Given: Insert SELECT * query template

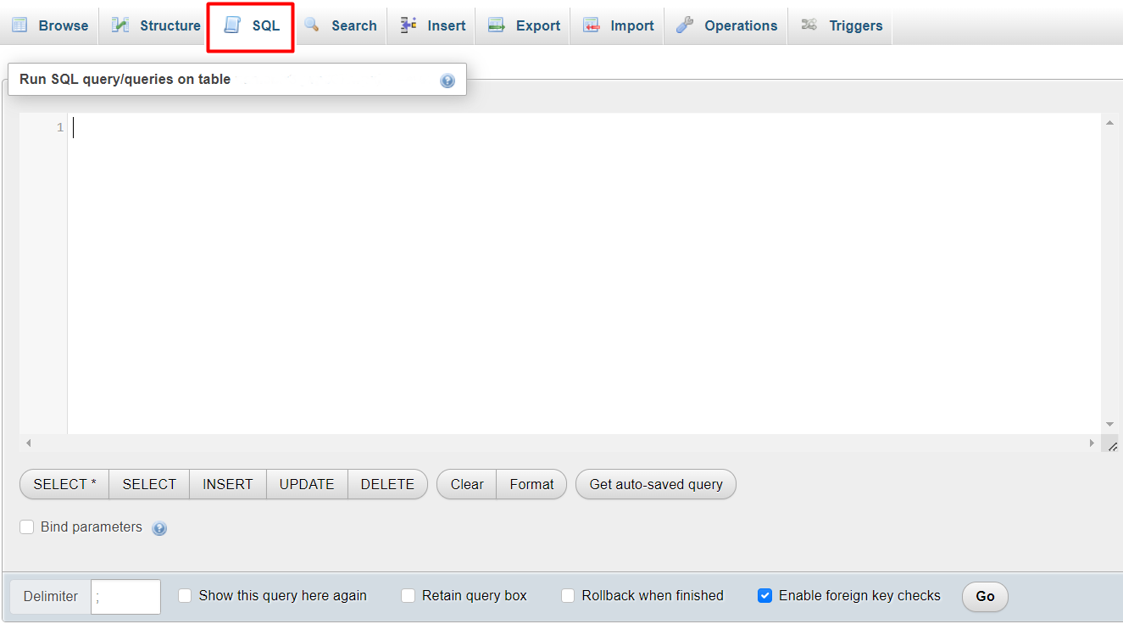Looking at the screenshot, I should pyautogui.click(x=64, y=484).
